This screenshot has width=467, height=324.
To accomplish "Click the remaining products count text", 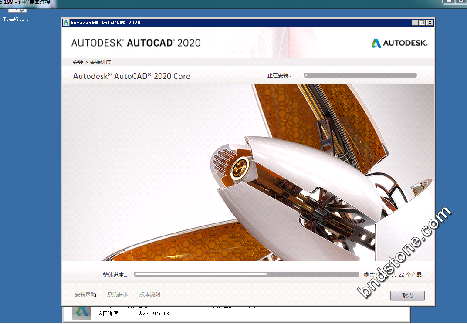I will tap(393, 274).
